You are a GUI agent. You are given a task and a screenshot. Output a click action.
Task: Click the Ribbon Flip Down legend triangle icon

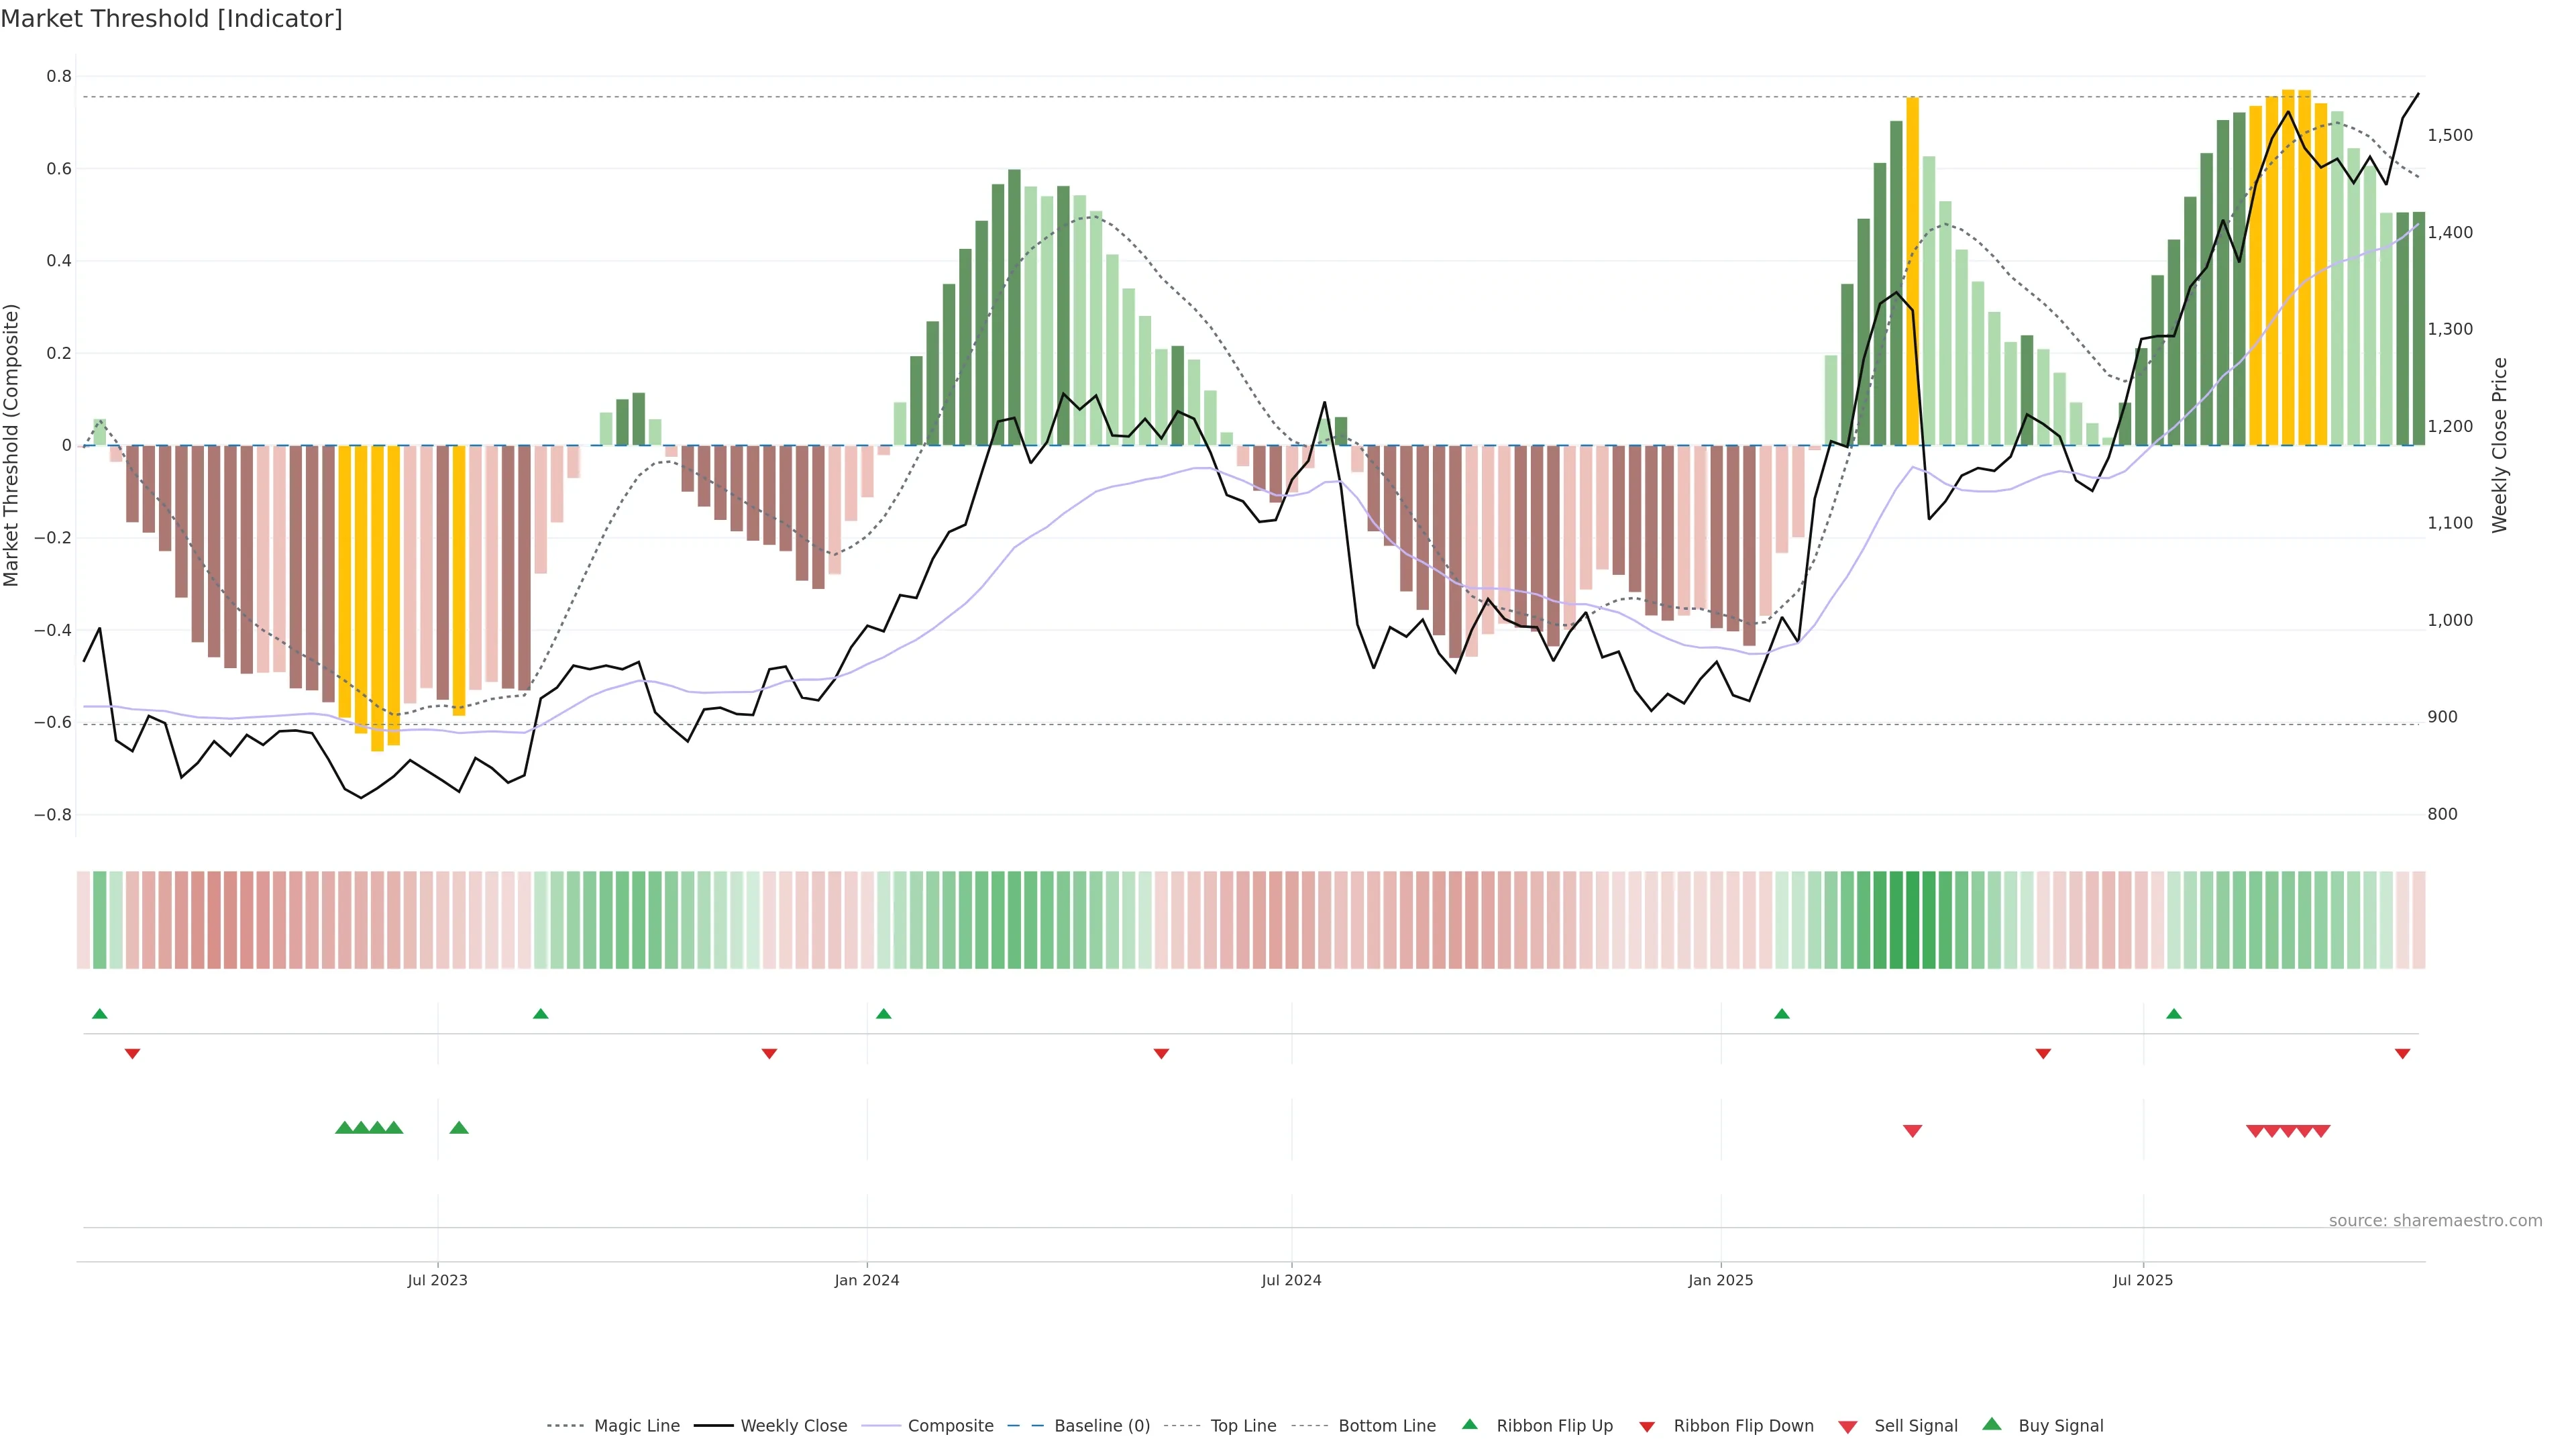(1647, 1427)
